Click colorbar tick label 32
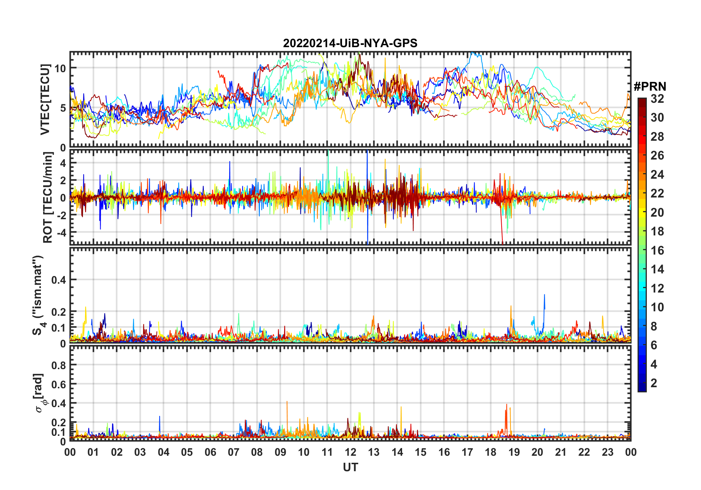The height and width of the screenshot is (490, 701). pyautogui.click(x=657, y=98)
